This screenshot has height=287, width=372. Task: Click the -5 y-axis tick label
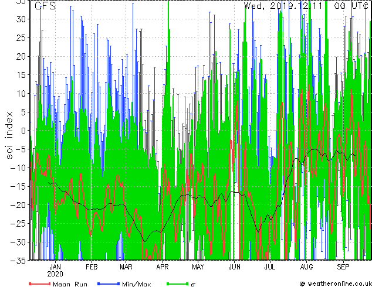point(20,149)
